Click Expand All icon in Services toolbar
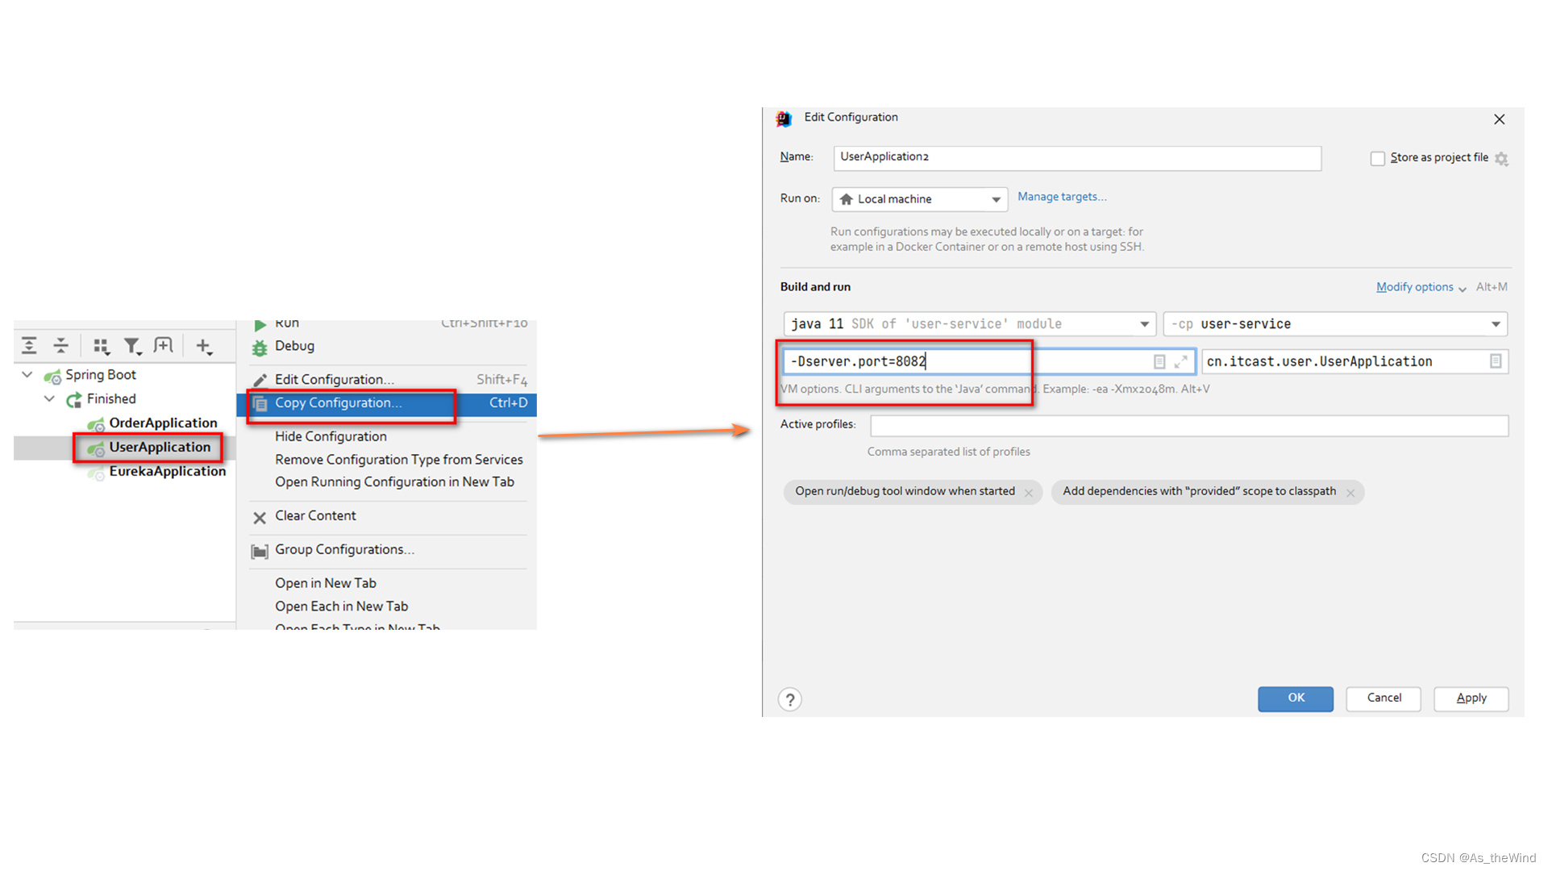 pyautogui.click(x=29, y=346)
